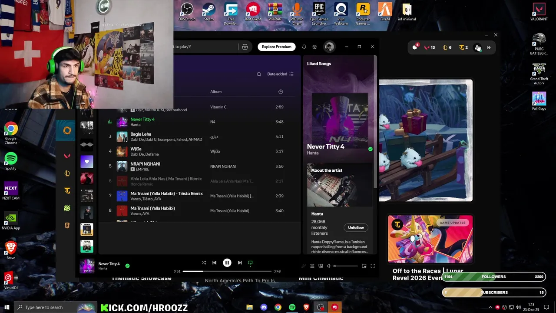The image size is (556, 313).
Task: Launch VALORANT desktop shortcut
Action: click(539, 12)
